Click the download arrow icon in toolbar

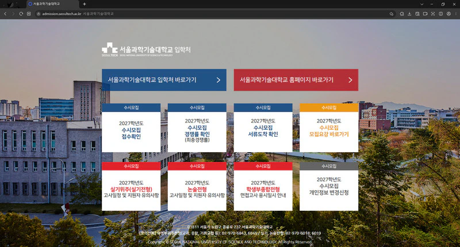(409, 14)
